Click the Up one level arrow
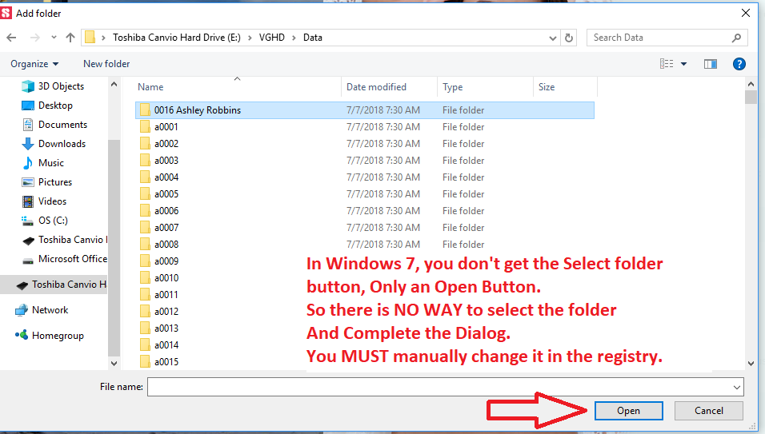This screenshot has height=434, width=765. click(x=70, y=38)
